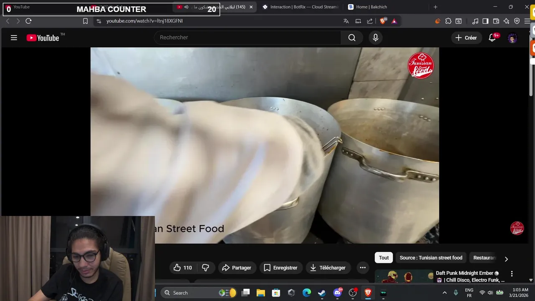Open YouTube notifications bell
The height and width of the screenshot is (301, 535).
(x=492, y=38)
